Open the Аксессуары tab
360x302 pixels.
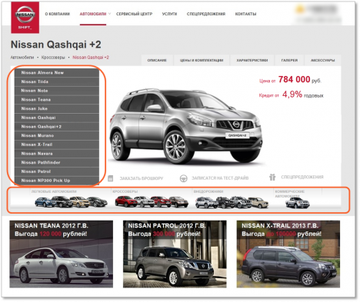coord(322,60)
